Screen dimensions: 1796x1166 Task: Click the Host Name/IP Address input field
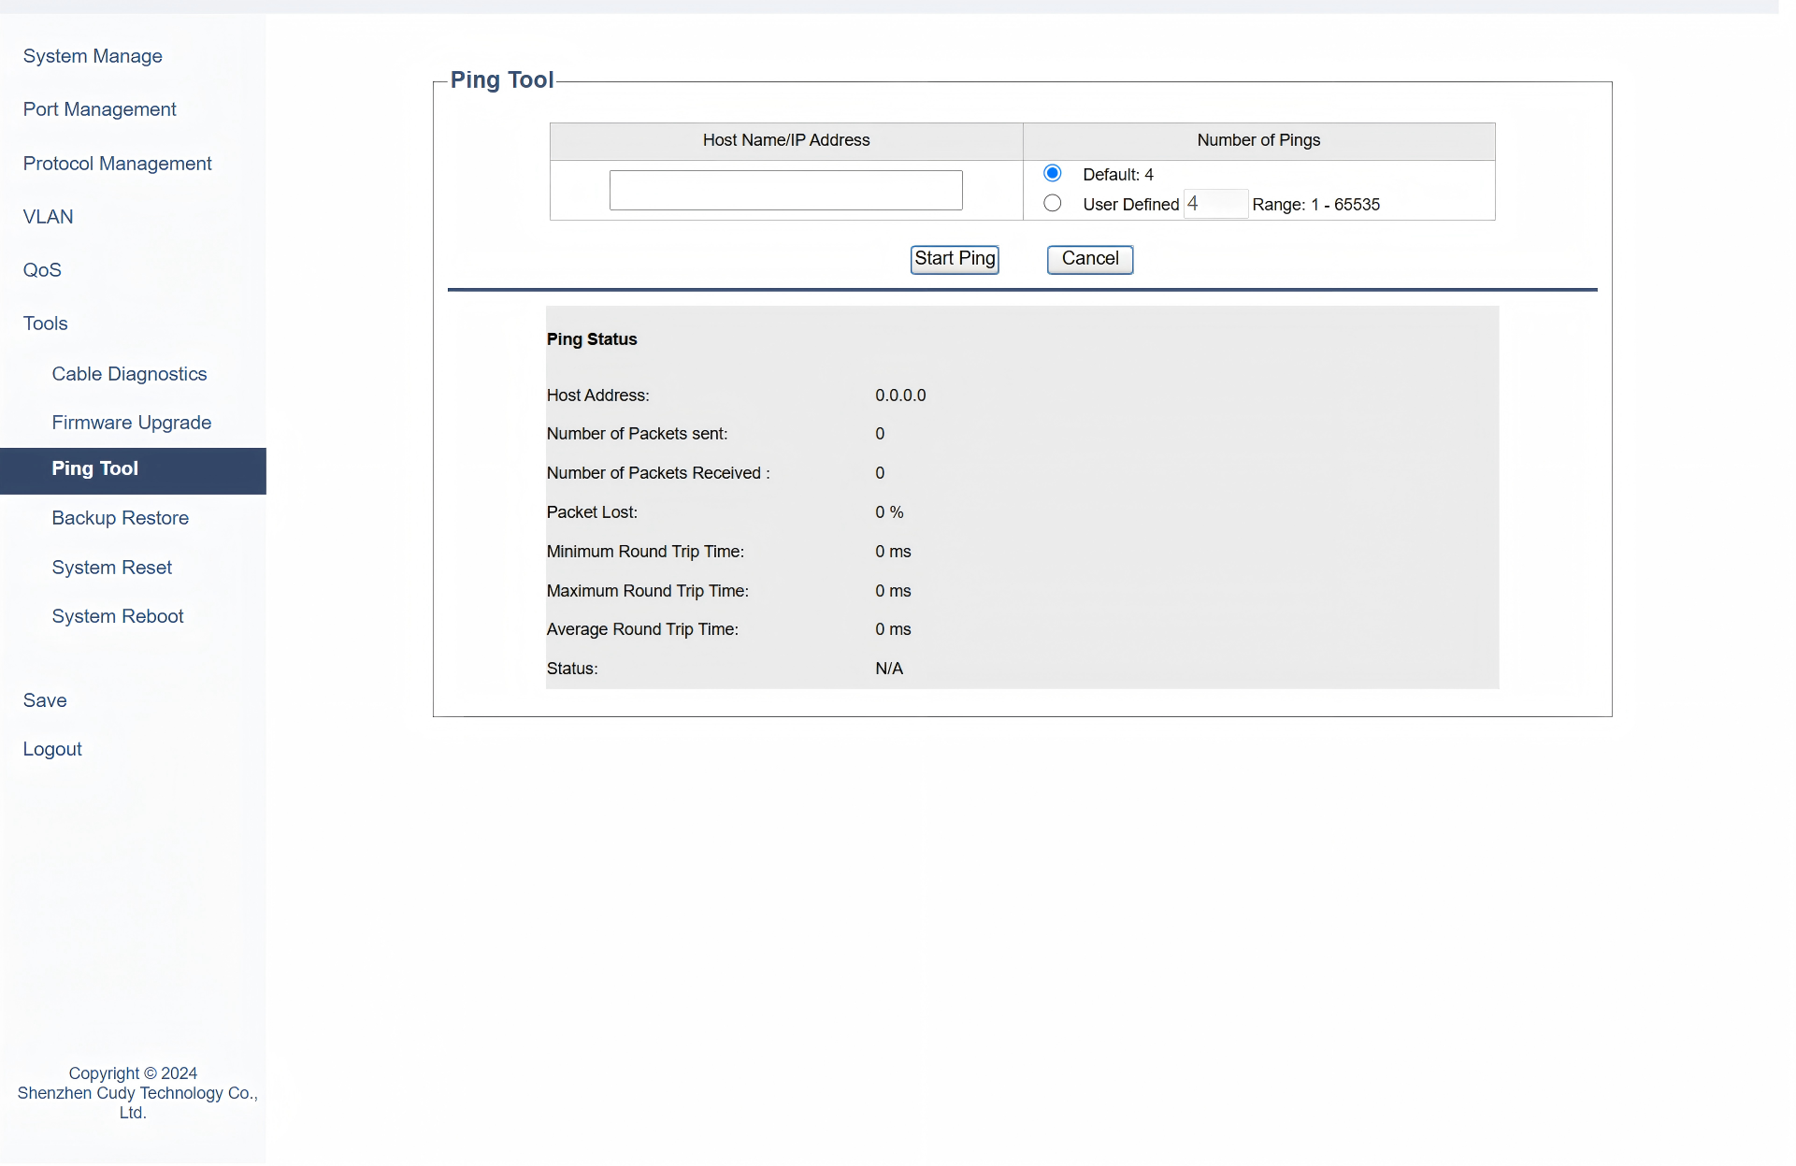[x=785, y=191]
